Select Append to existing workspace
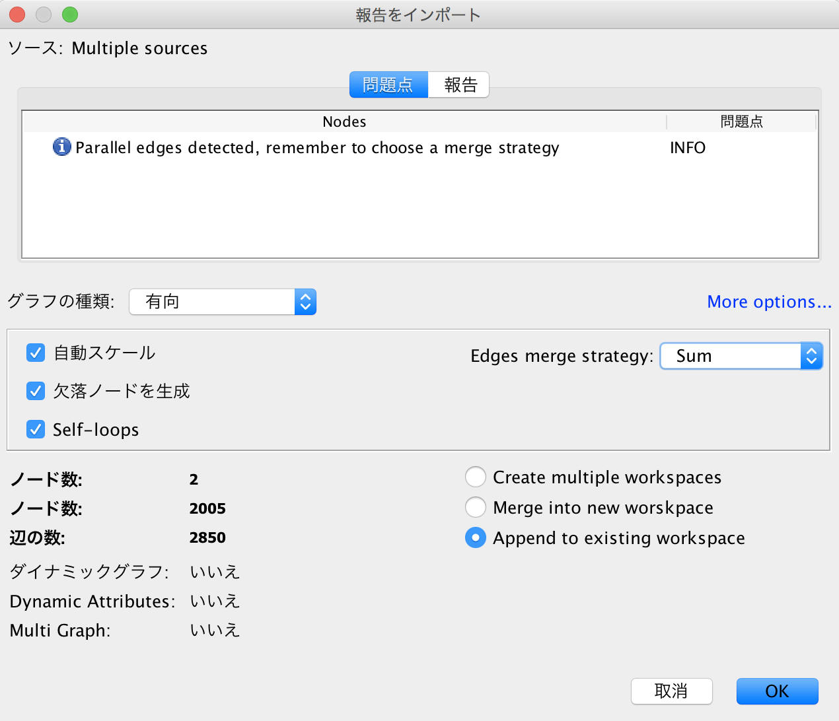Viewport: 839px width, 721px height. click(476, 538)
